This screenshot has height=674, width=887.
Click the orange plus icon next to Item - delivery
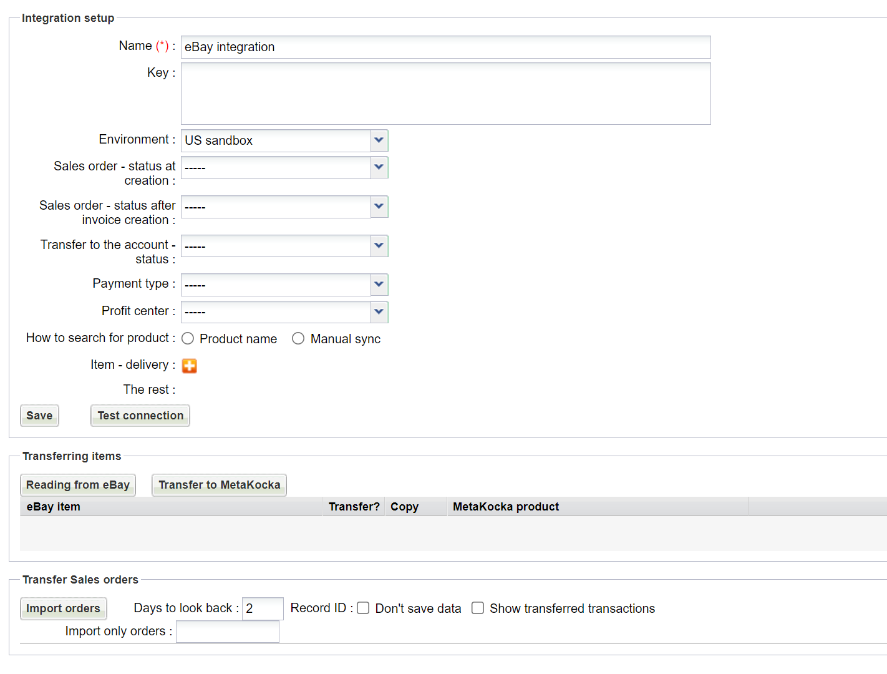190,366
